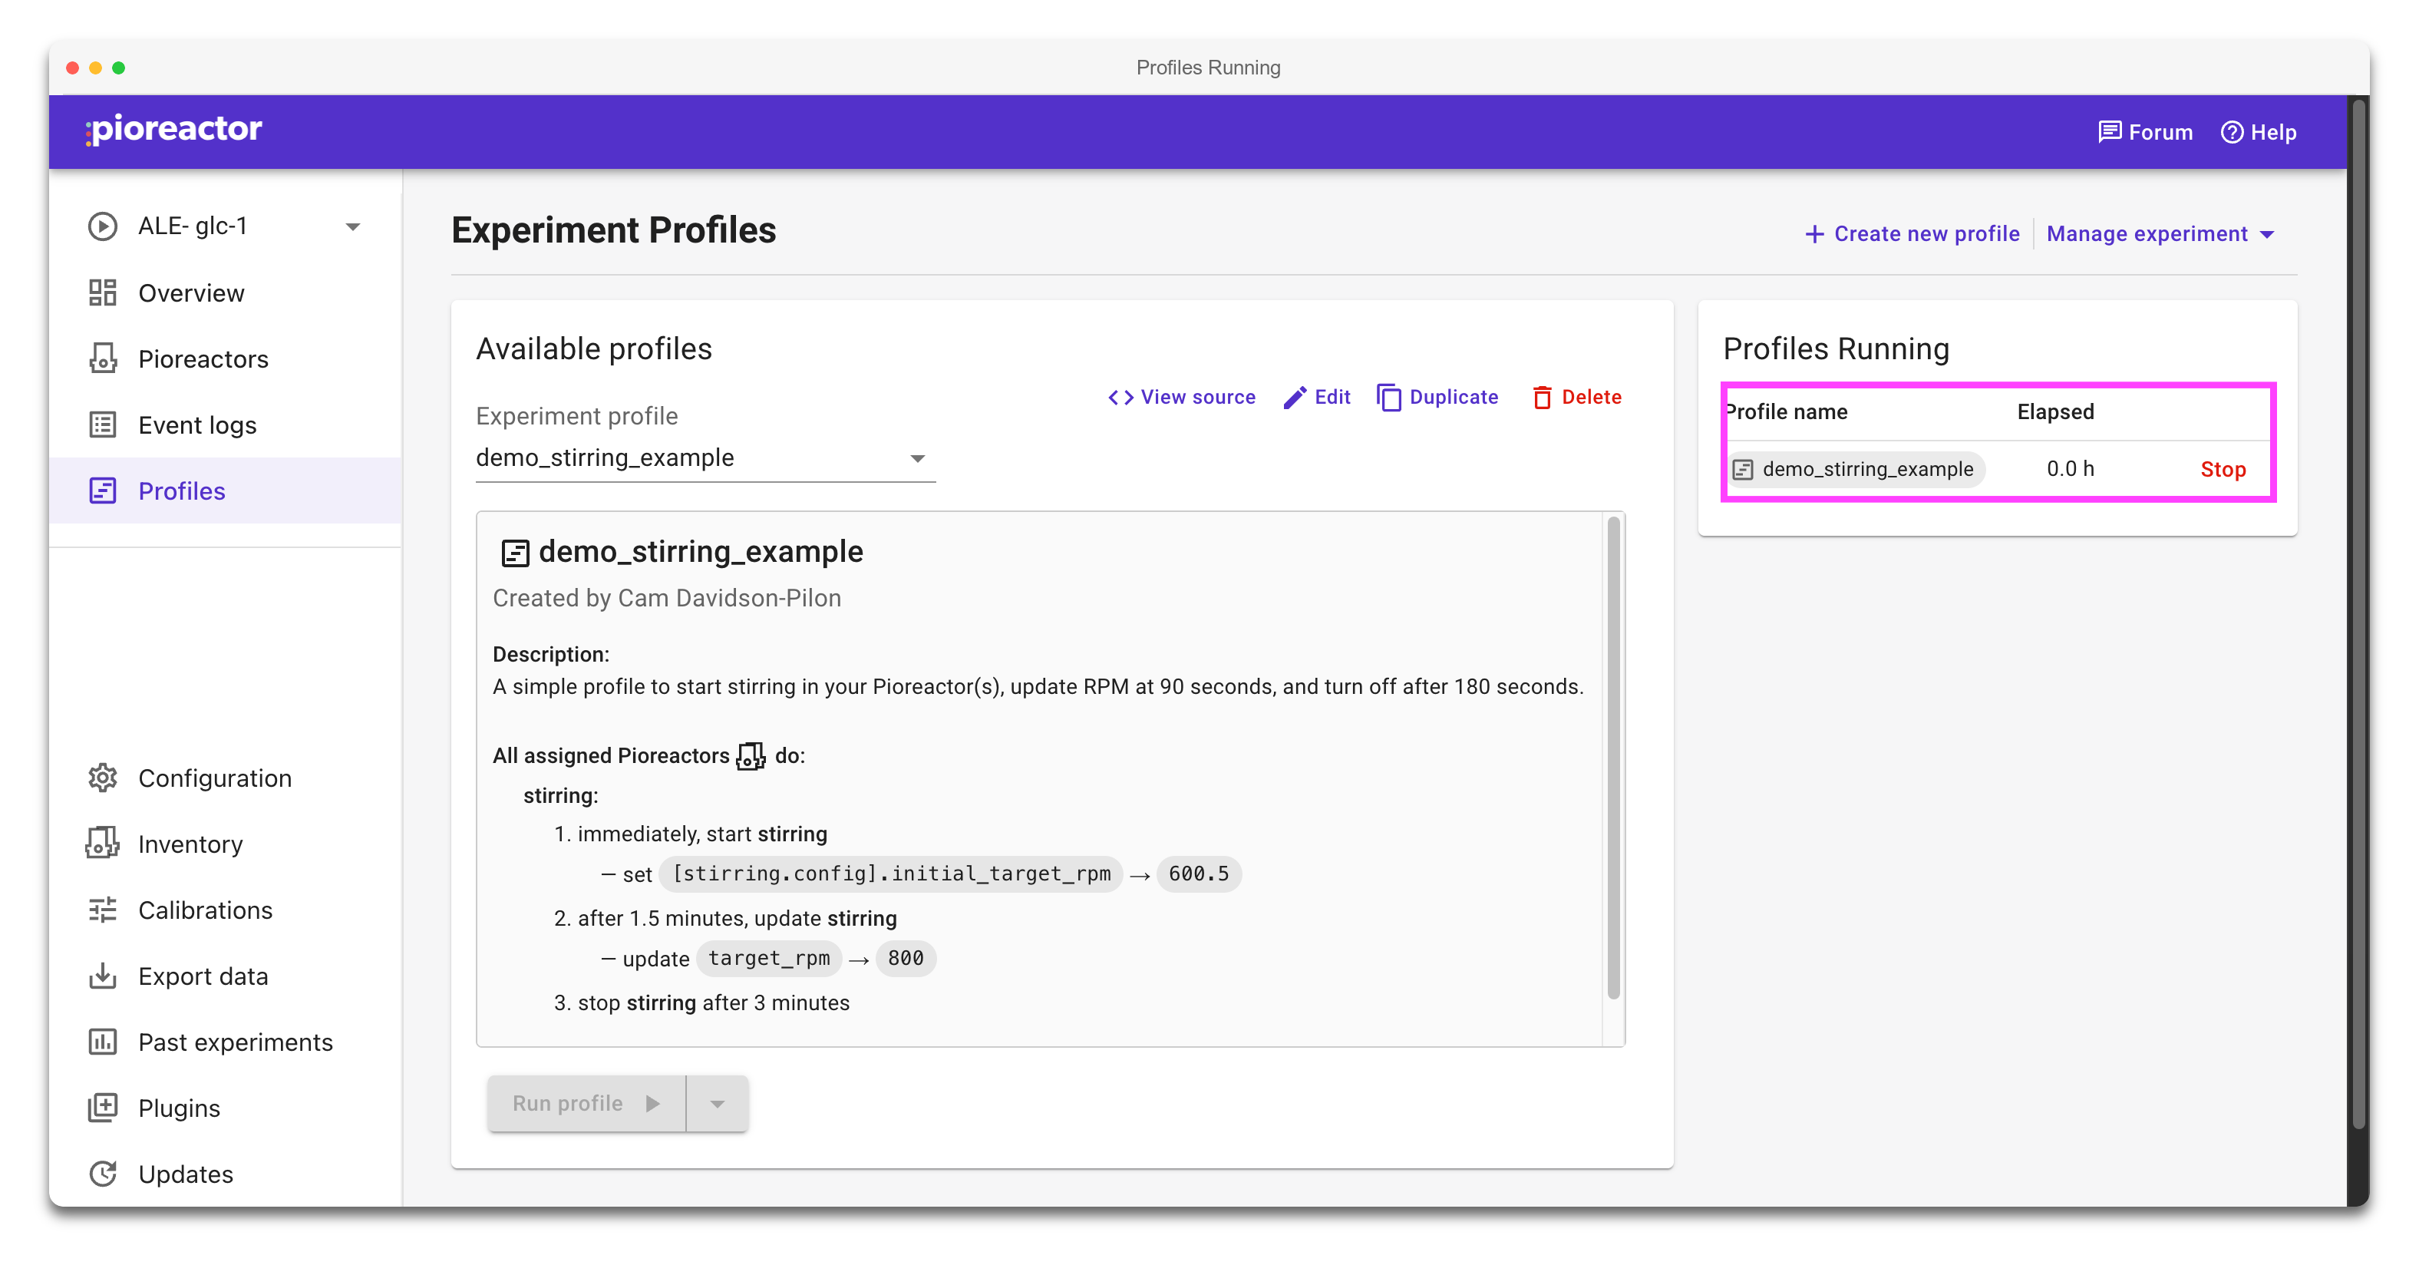The image size is (2419, 1265).
Task: Open the Forum link in header
Action: click(2146, 133)
